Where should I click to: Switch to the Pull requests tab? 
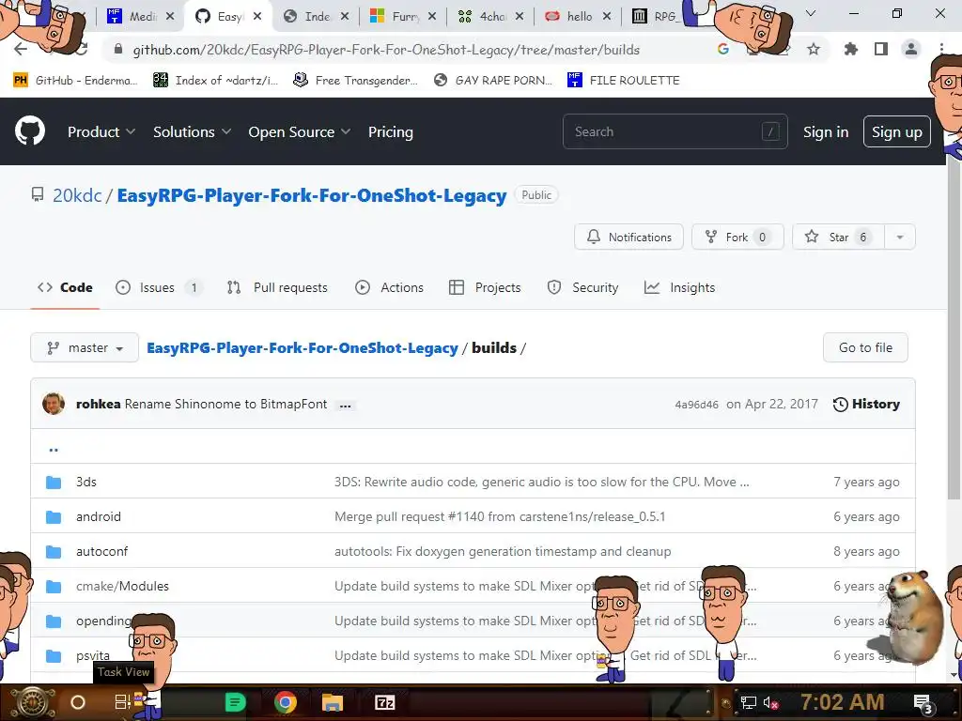click(277, 287)
